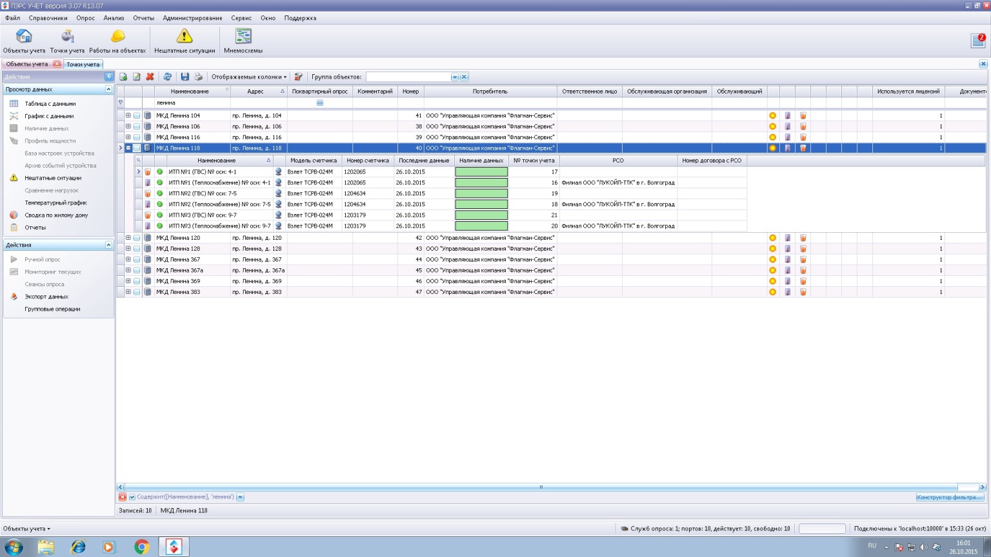Click Нештатные ситуации in the sidebar
Image resolution: width=991 pixels, height=557 pixels.
[x=53, y=178]
